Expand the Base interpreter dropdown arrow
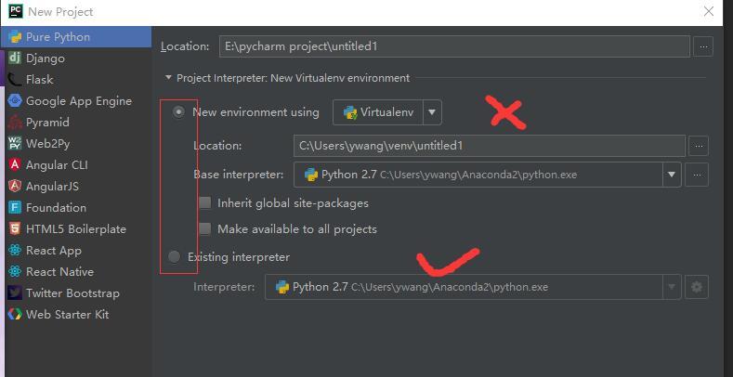 (672, 175)
